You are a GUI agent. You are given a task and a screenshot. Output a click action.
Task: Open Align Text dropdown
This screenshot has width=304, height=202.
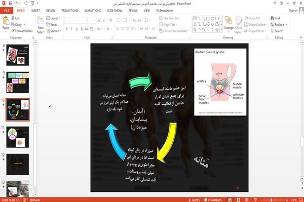click(x=168, y=25)
